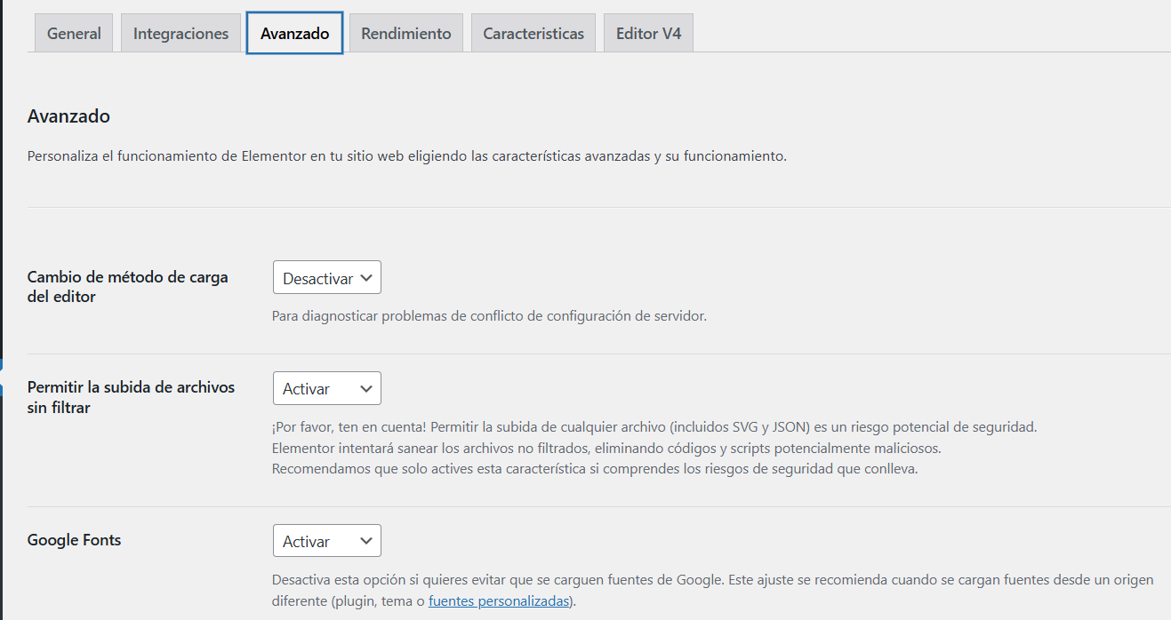Image resolution: width=1171 pixels, height=620 pixels.
Task: Click the chevron arrow on the Desactivar select
Action: tap(366, 278)
